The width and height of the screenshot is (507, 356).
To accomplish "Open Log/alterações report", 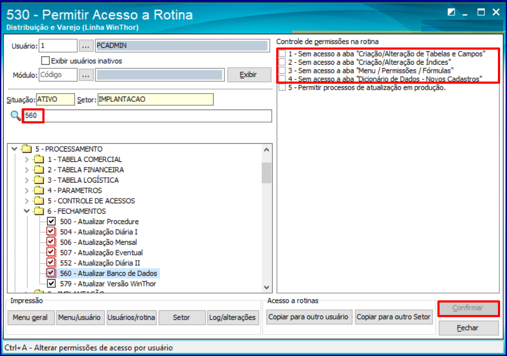I will pos(233,318).
